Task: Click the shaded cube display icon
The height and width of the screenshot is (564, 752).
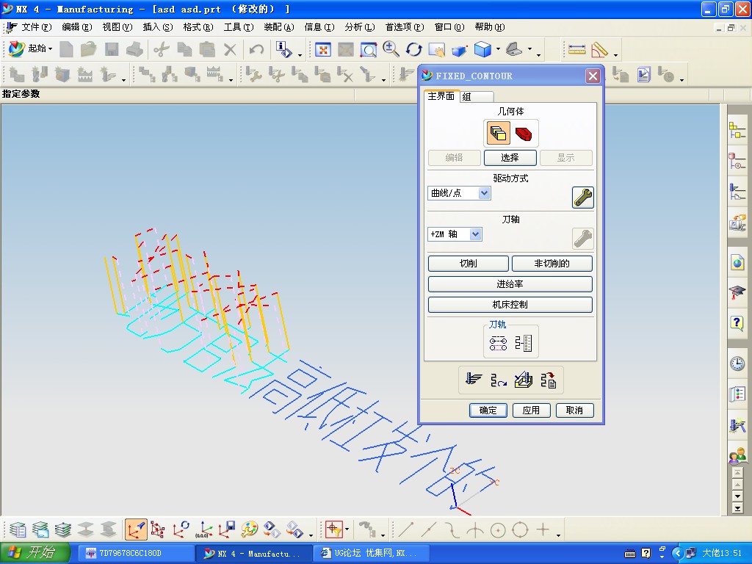Action: [x=482, y=49]
